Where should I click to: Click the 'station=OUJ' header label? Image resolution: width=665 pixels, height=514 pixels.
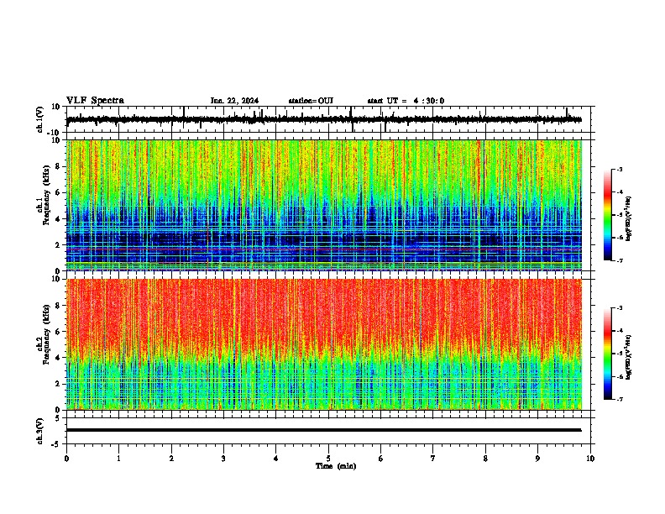tap(311, 101)
